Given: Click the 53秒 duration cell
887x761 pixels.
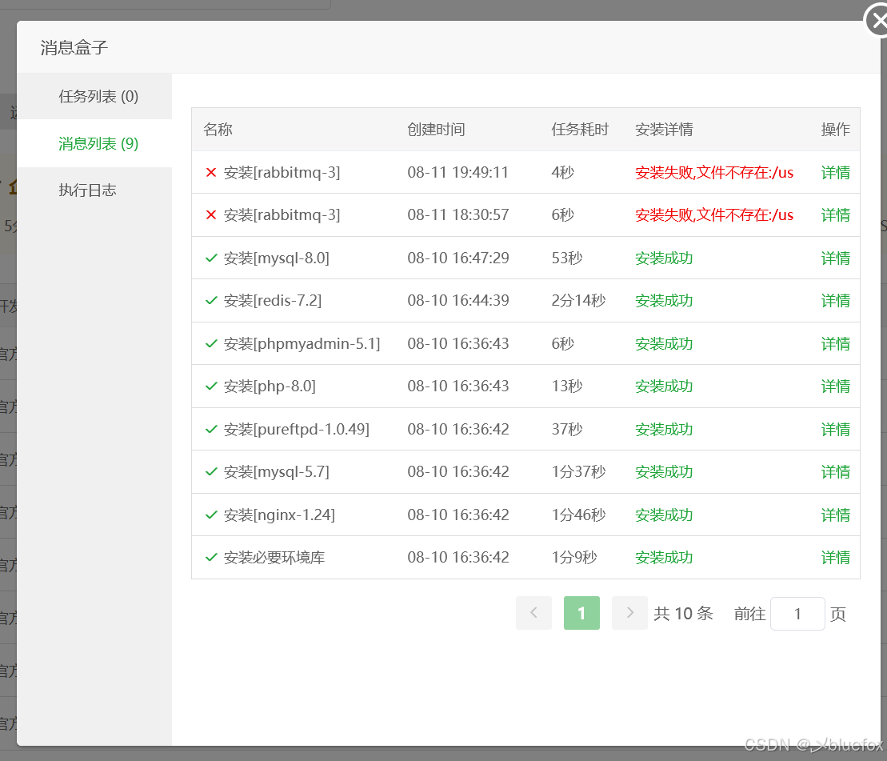Looking at the screenshot, I should (x=567, y=258).
